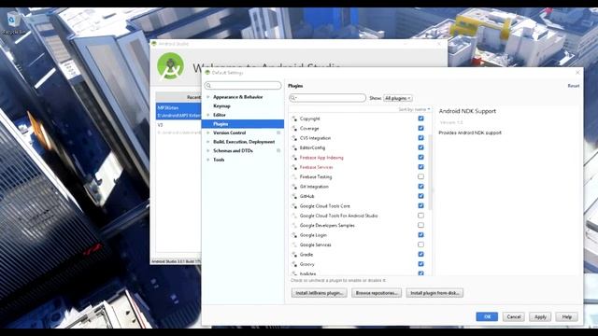The image size is (598, 336).
Task: Click the Coverage plugin icon
Action: click(x=294, y=129)
